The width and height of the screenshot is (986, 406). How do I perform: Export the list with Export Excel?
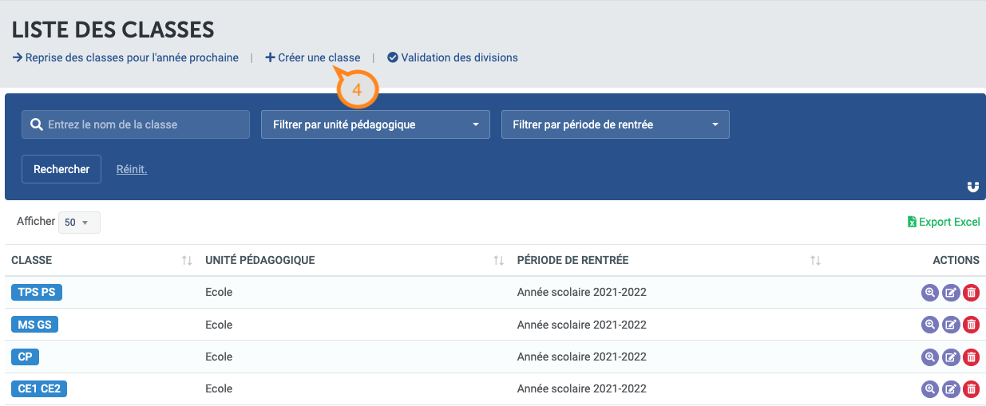coord(944,222)
